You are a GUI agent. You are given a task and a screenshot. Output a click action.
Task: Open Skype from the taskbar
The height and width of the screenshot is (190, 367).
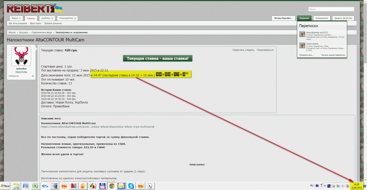(131, 186)
